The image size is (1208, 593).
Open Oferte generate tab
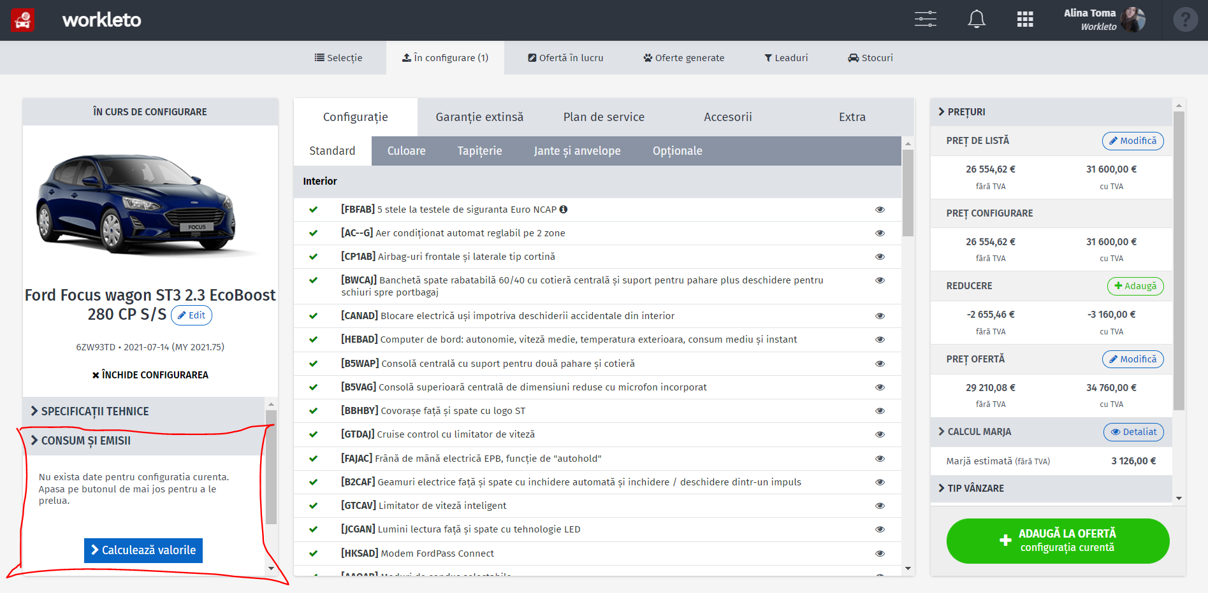click(x=684, y=58)
